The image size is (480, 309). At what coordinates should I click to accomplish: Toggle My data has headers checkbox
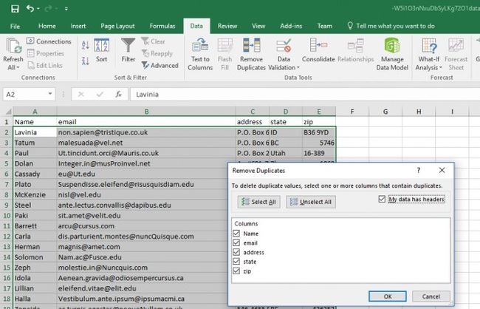point(382,199)
